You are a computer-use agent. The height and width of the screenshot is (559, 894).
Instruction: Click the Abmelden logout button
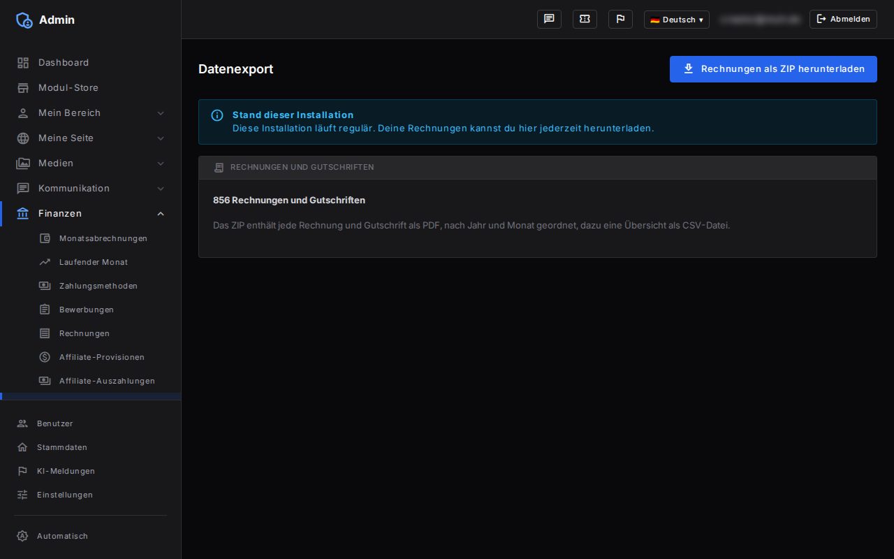click(843, 19)
